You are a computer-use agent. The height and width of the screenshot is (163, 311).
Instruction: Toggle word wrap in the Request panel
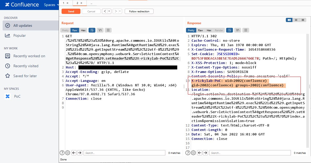click(92, 30)
